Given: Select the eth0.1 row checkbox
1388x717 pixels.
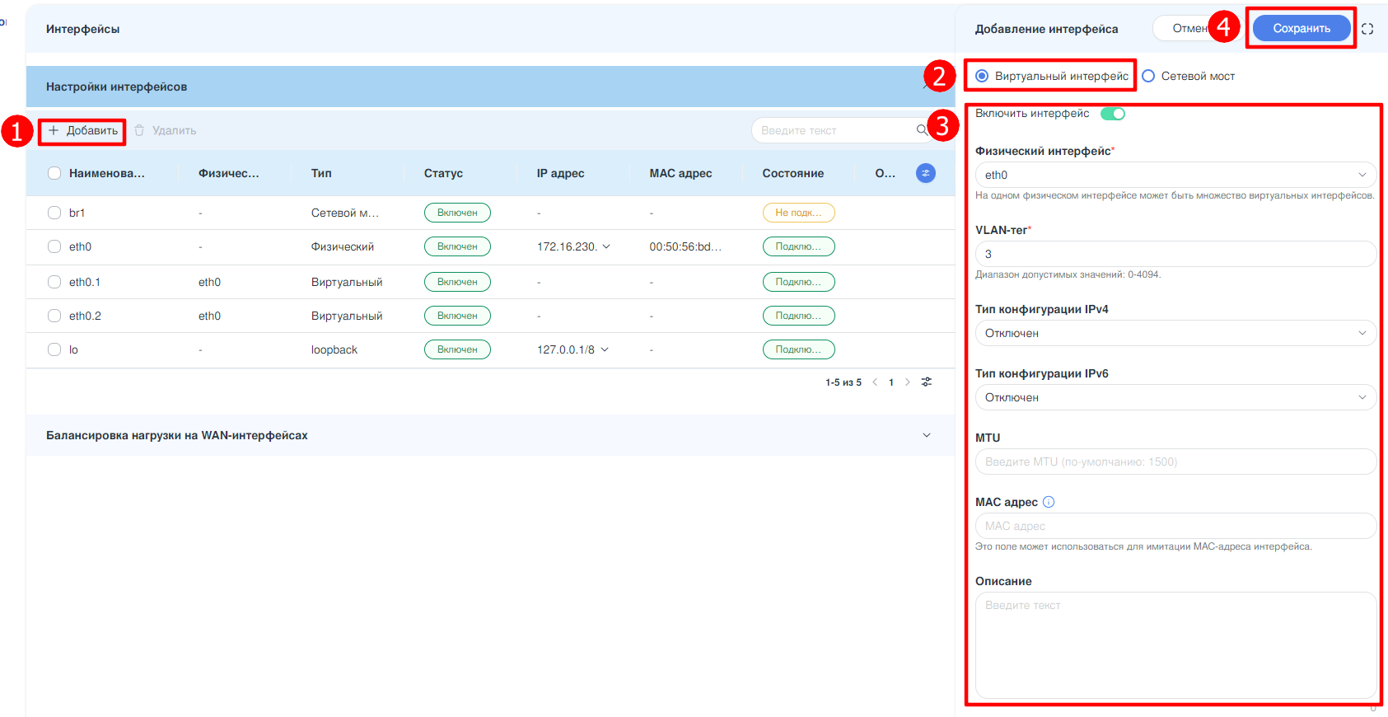Looking at the screenshot, I should 54,282.
